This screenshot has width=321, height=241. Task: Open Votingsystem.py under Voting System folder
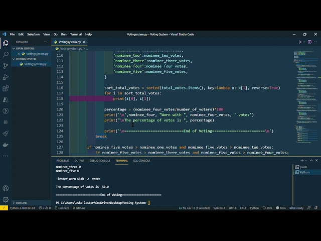click(x=35, y=64)
